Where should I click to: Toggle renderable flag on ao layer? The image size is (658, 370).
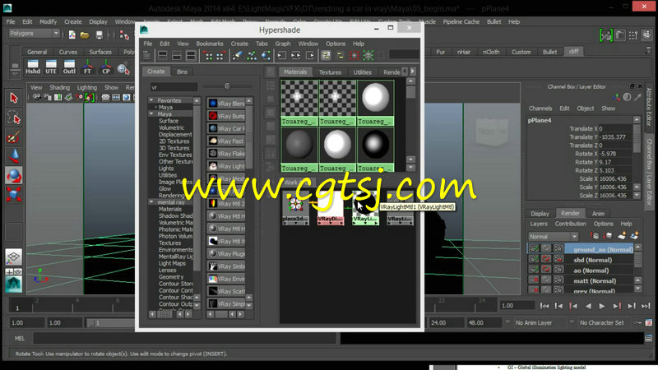pos(534,270)
